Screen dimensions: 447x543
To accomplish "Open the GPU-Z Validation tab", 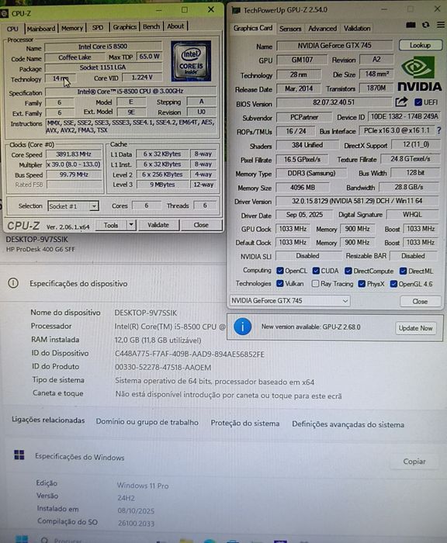I will coord(357,29).
